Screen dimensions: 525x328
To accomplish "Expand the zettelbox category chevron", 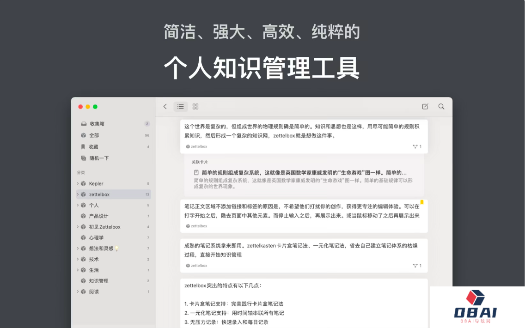I will click(78, 194).
